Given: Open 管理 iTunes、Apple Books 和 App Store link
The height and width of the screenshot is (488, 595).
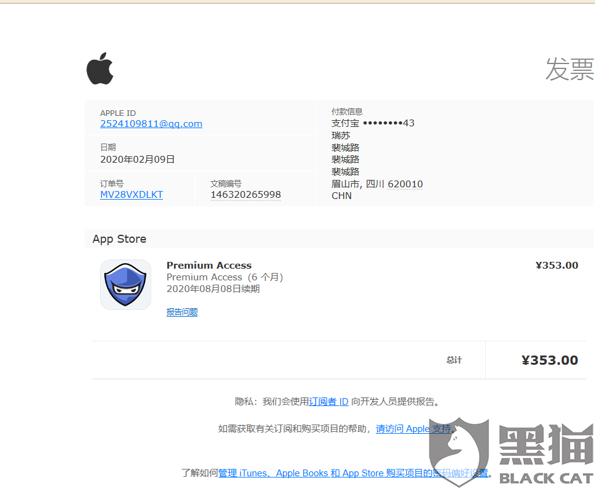Looking at the screenshot, I should (x=353, y=473).
